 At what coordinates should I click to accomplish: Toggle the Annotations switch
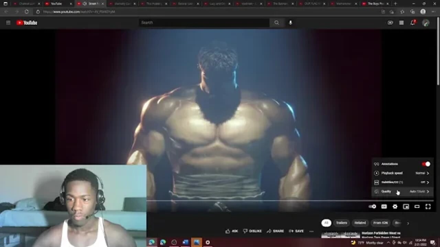coord(426,164)
